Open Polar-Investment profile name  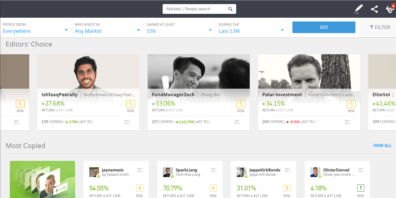pos(282,94)
